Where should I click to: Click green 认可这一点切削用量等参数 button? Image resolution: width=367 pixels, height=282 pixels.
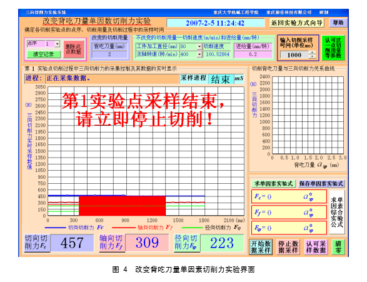click(x=333, y=48)
